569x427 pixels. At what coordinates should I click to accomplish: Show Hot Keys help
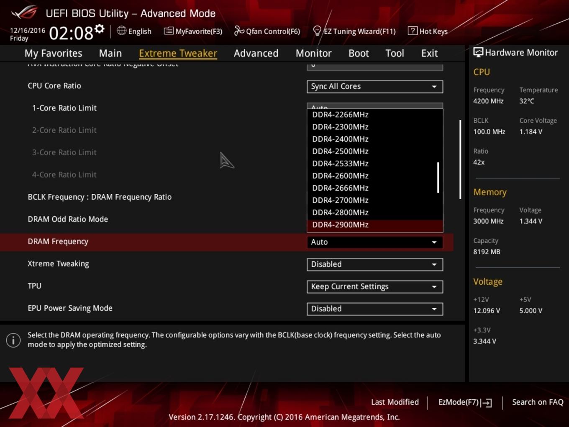click(x=428, y=31)
